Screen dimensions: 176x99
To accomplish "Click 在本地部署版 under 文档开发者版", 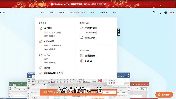I will pyautogui.click(x=91, y=32).
